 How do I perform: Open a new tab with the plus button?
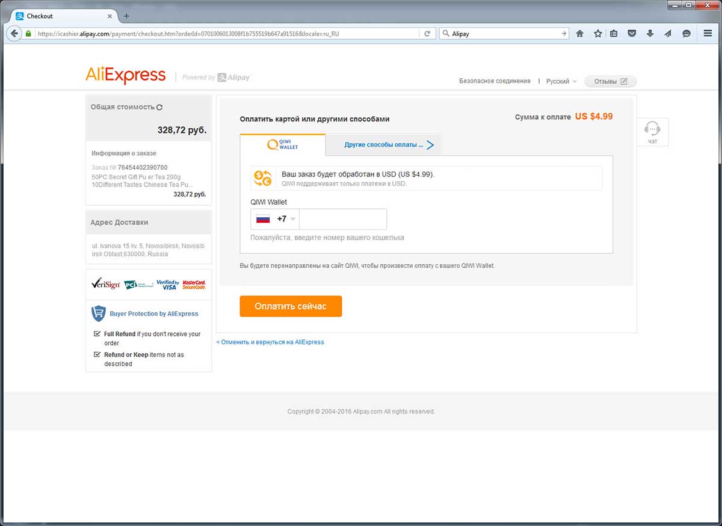point(126,16)
